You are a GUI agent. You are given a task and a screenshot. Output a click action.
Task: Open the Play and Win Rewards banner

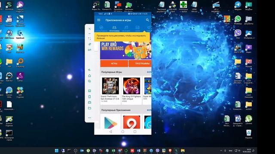click(x=126, y=50)
